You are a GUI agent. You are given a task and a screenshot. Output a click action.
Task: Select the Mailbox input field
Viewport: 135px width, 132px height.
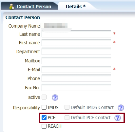pyautogui.click(x=76, y=60)
